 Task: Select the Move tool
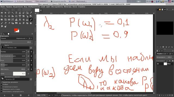(9, 16)
